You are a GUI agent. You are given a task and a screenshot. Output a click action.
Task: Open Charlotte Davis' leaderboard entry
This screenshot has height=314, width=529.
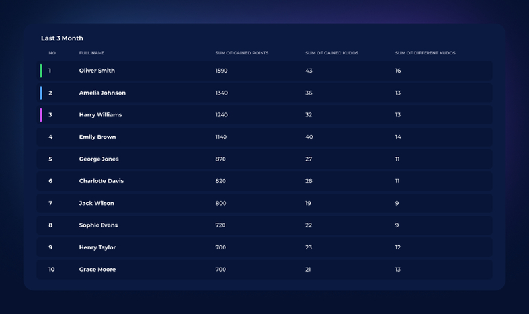pos(101,181)
